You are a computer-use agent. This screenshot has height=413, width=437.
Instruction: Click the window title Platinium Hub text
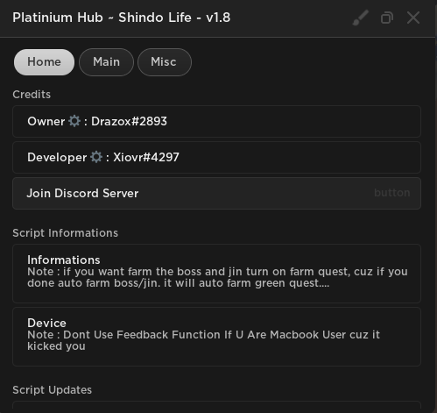coord(122,18)
